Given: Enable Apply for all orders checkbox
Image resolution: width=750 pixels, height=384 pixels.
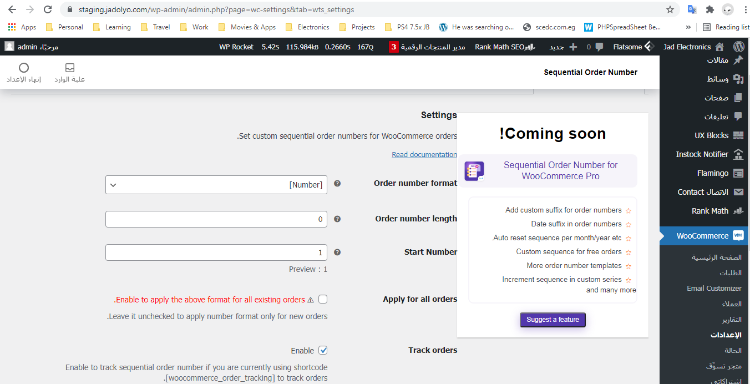Looking at the screenshot, I should [x=323, y=299].
